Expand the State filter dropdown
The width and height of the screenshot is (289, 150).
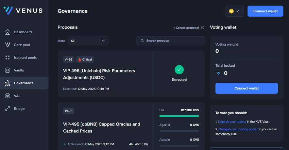[88, 41]
